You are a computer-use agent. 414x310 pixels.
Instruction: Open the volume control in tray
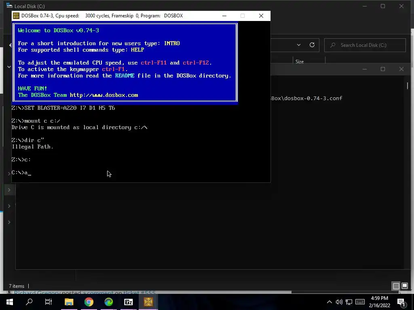coord(339,302)
